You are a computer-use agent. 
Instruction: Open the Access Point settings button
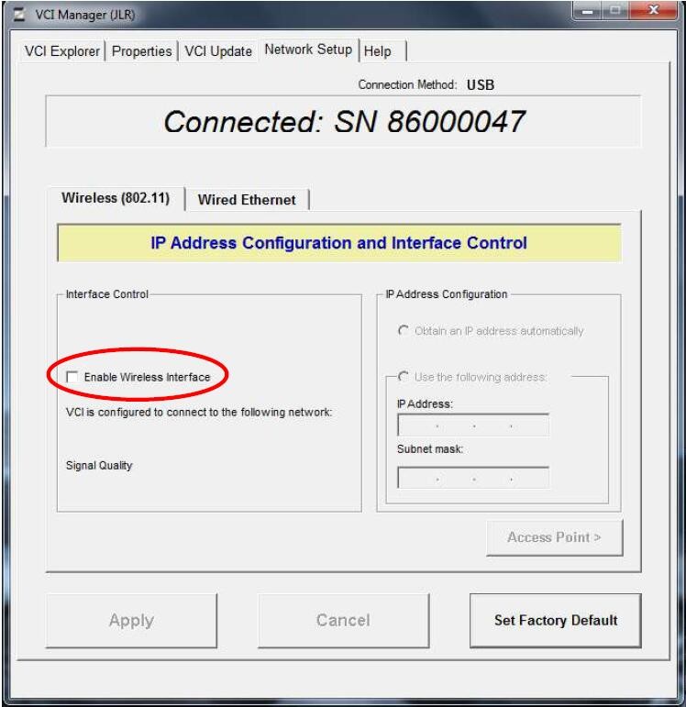pos(555,537)
